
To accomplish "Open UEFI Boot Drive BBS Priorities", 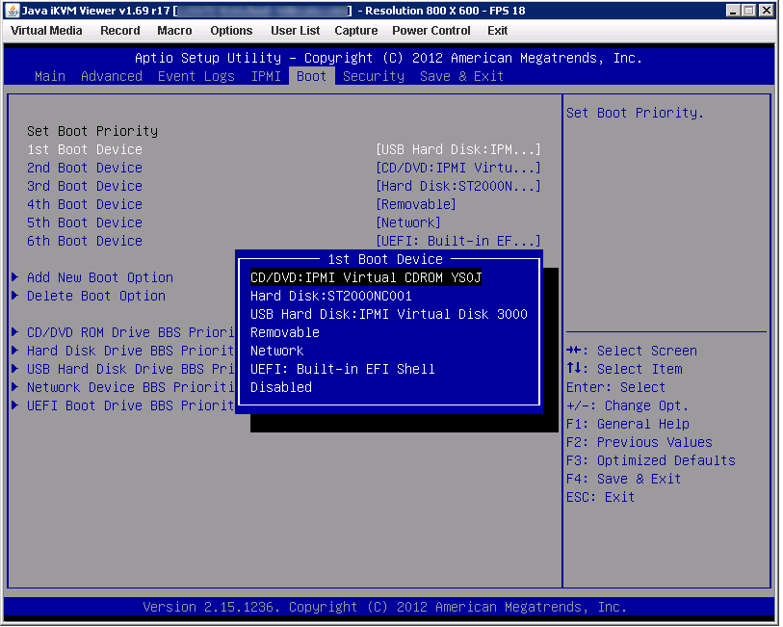I will pyautogui.click(x=130, y=405).
